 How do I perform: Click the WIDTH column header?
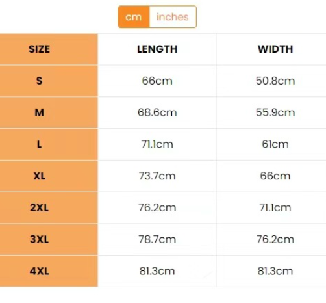[275, 49]
